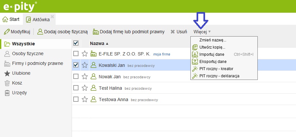
Task: Click the Eksportuj dane icon in menu
Action: click(195, 61)
